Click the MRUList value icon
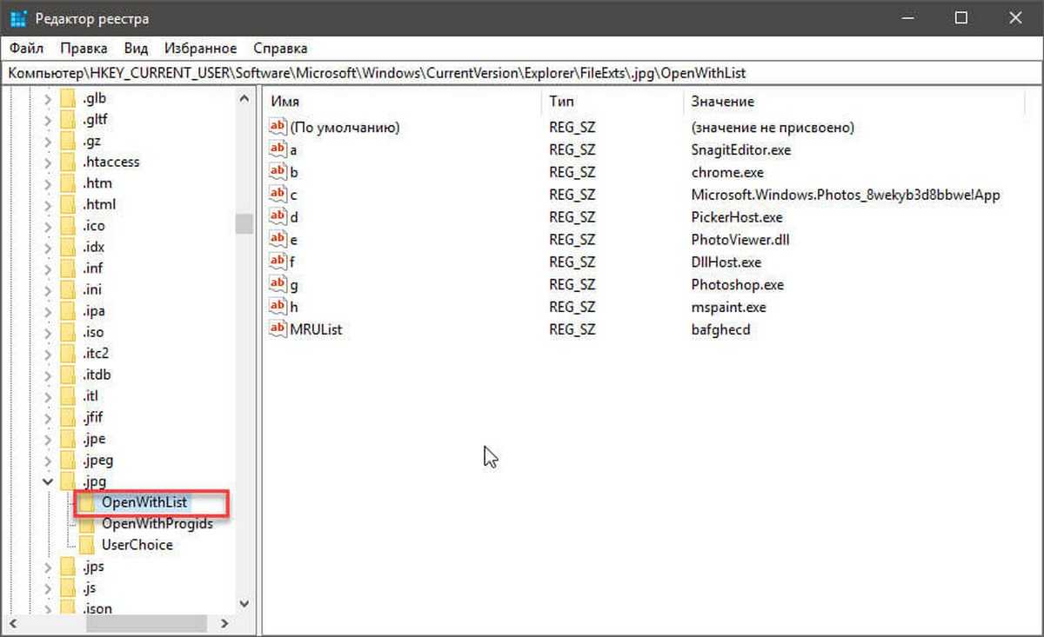This screenshot has width=1044, height=637. 278,329
